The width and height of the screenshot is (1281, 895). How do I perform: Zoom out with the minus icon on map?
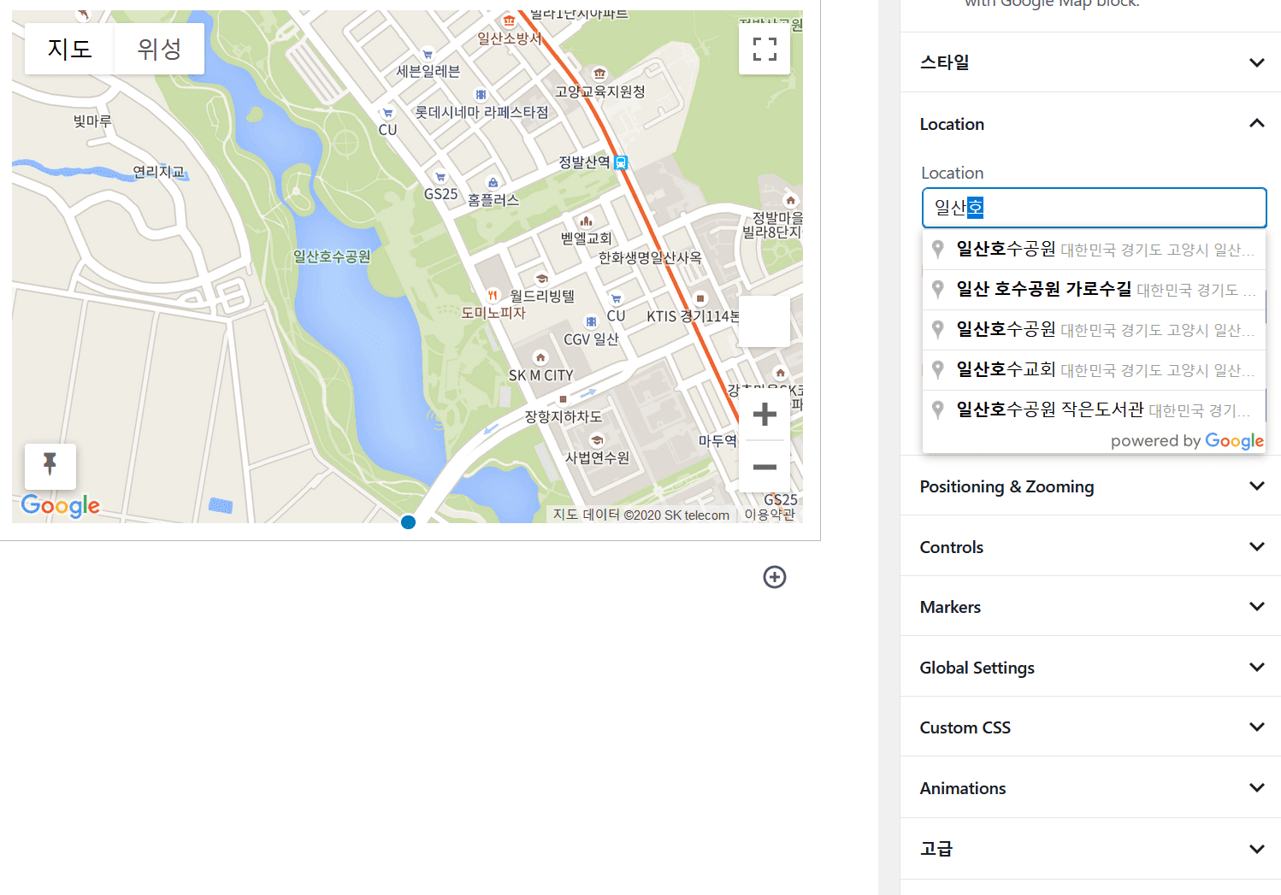coord(764,467)
